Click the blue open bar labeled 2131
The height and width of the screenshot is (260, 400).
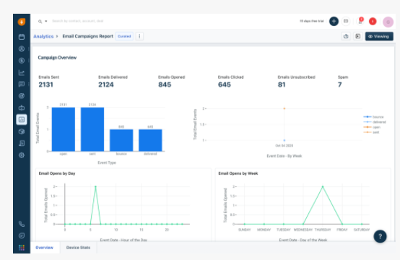64,129
